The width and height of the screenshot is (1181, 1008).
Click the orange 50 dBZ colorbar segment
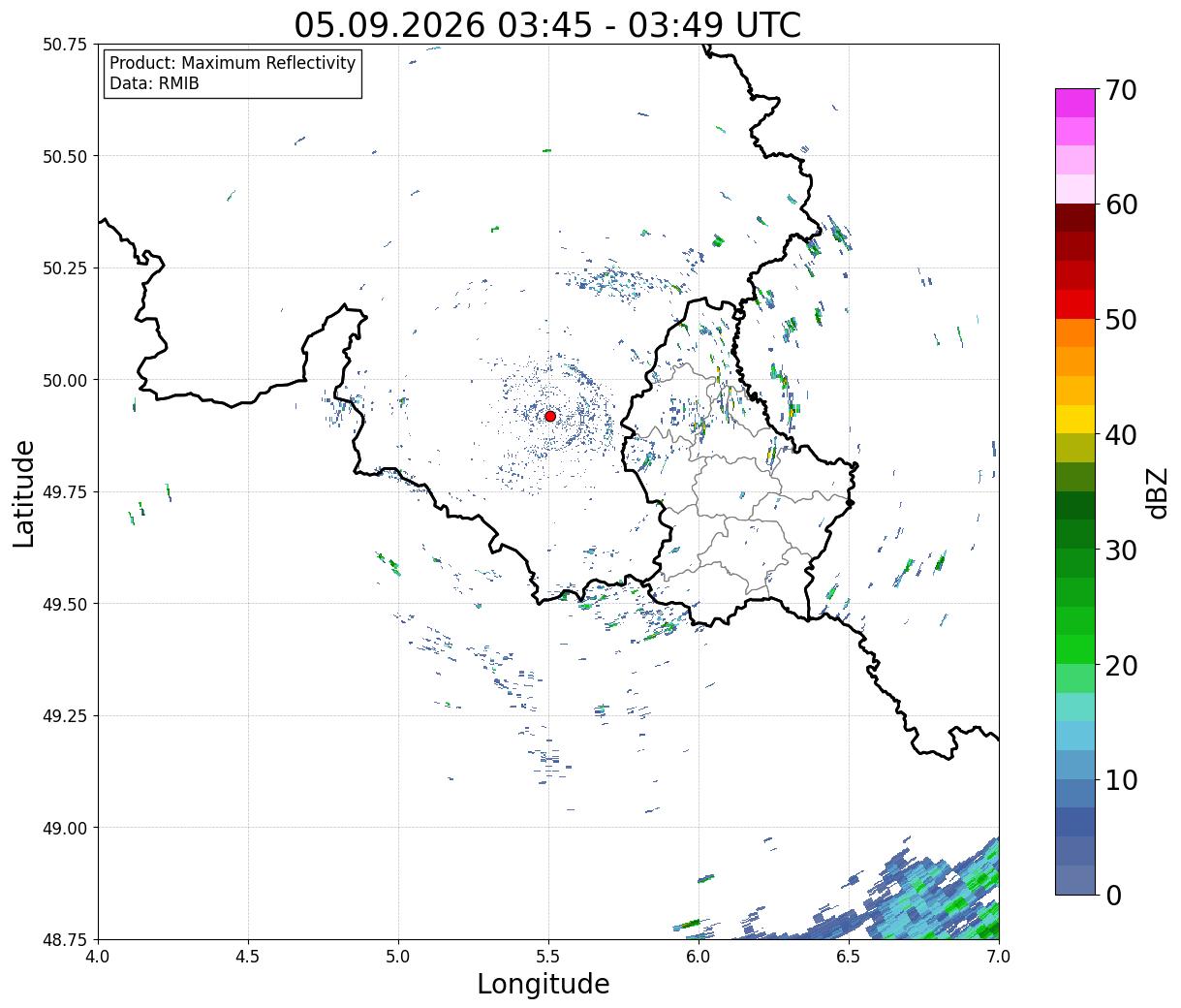[x=1075, y=332]
